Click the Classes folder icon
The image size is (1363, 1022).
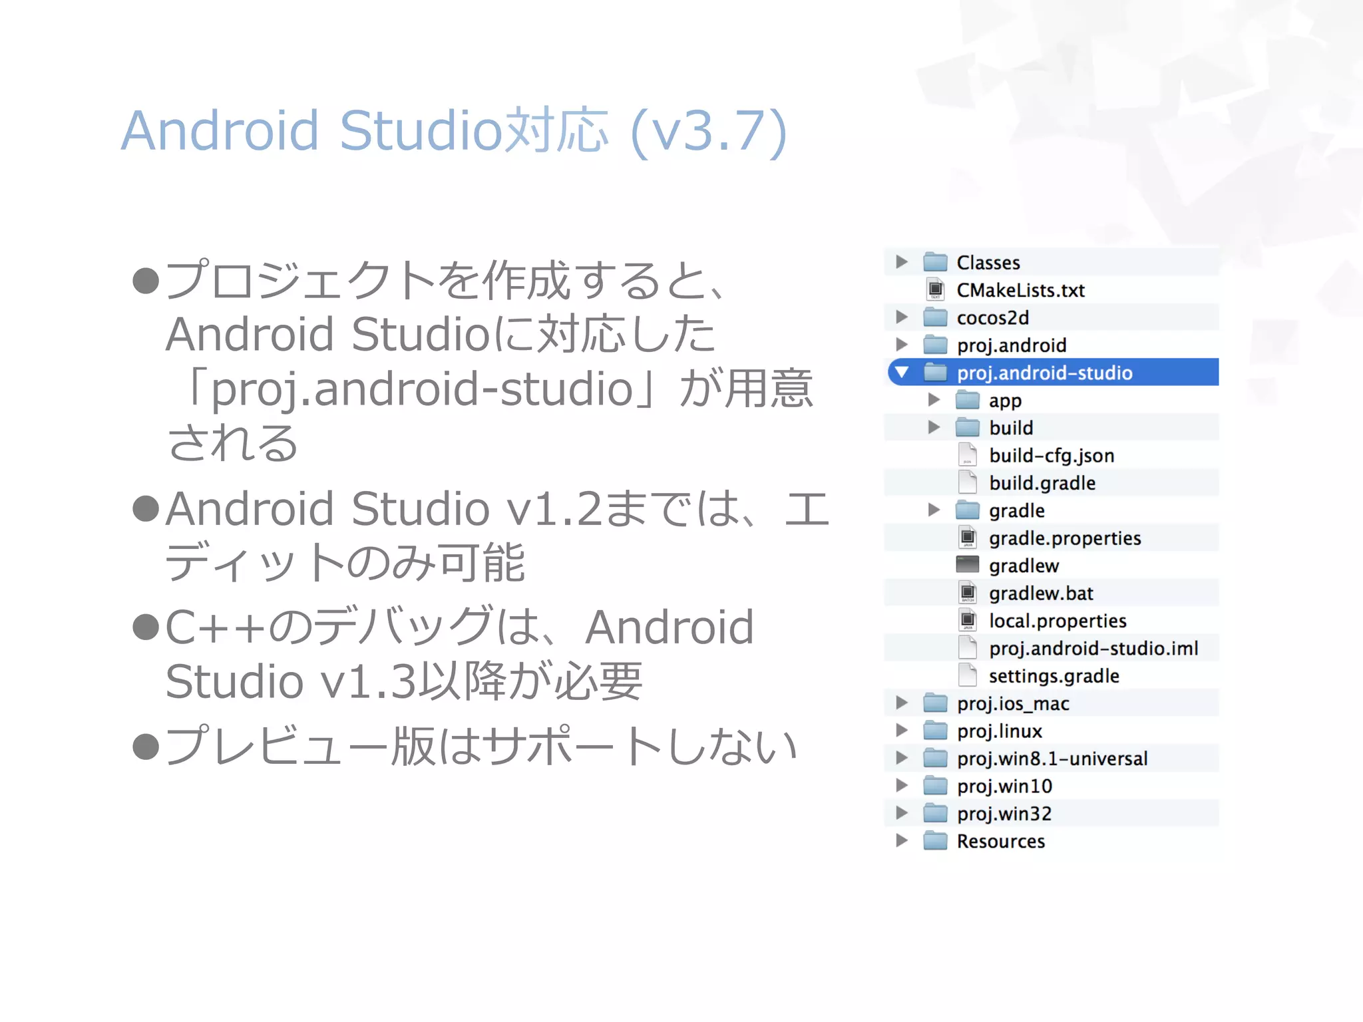point(935,261)
